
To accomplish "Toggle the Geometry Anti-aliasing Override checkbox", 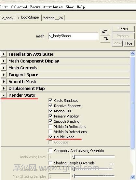I will point(50,150).
